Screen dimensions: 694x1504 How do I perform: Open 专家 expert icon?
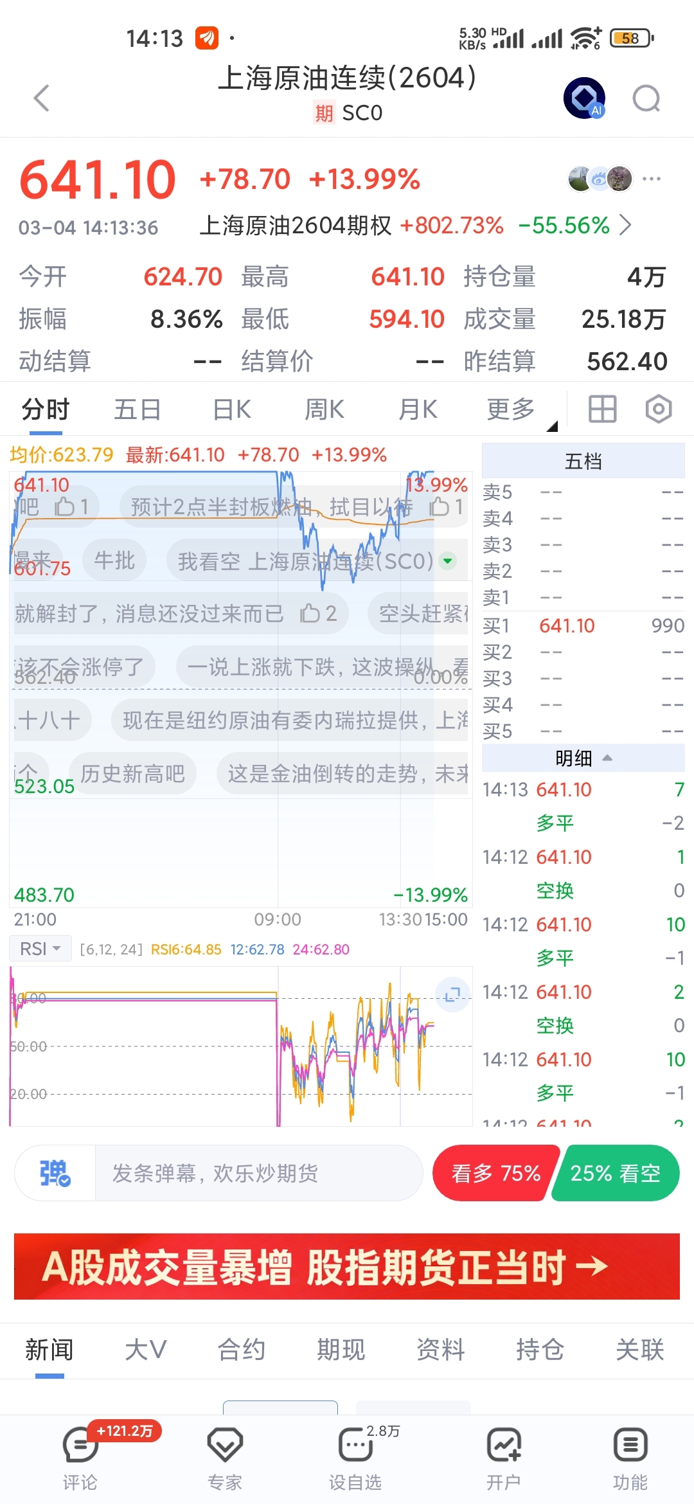click(225, 1458)
